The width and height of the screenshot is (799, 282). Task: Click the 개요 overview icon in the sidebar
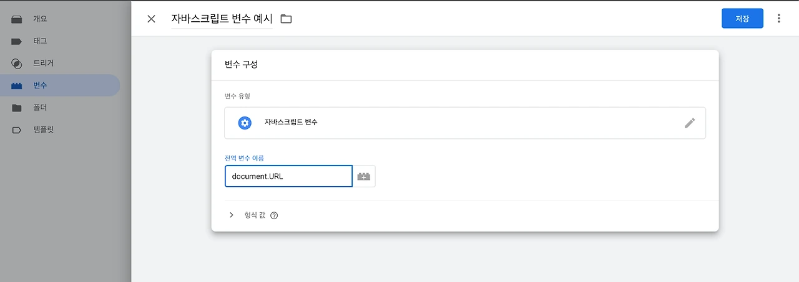[17, 19]
